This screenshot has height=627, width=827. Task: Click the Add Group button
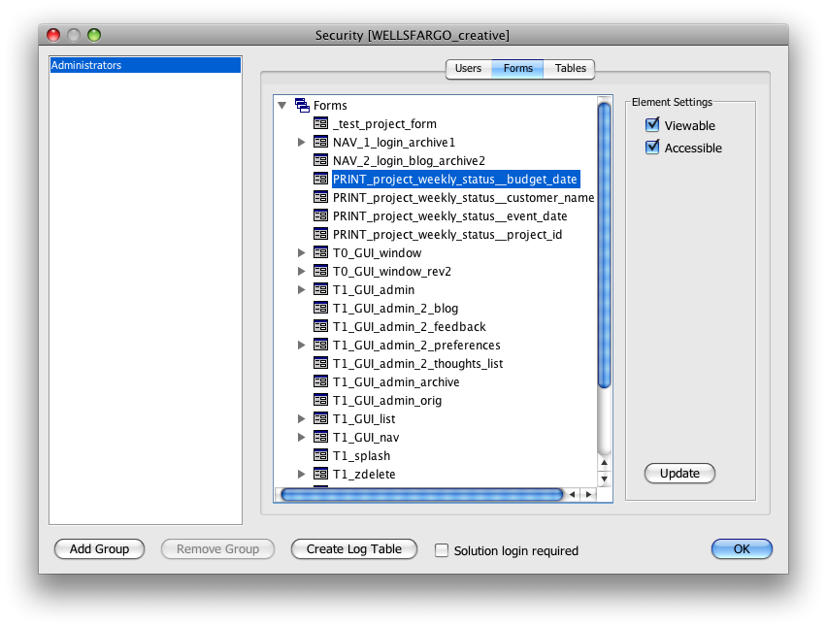pyautogui.click(x=99, y=549)
